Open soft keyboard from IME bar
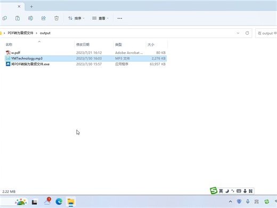The width and height of the screenshot is (277, 208). point(239,191)
